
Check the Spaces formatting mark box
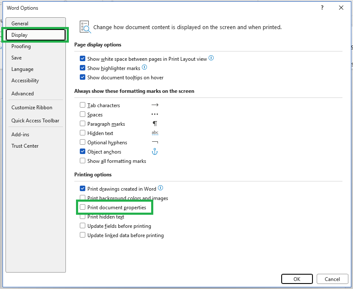[x=83, y=114]
